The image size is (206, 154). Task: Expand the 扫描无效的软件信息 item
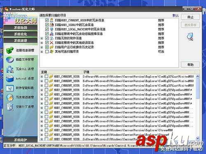[x=42, y=38]
